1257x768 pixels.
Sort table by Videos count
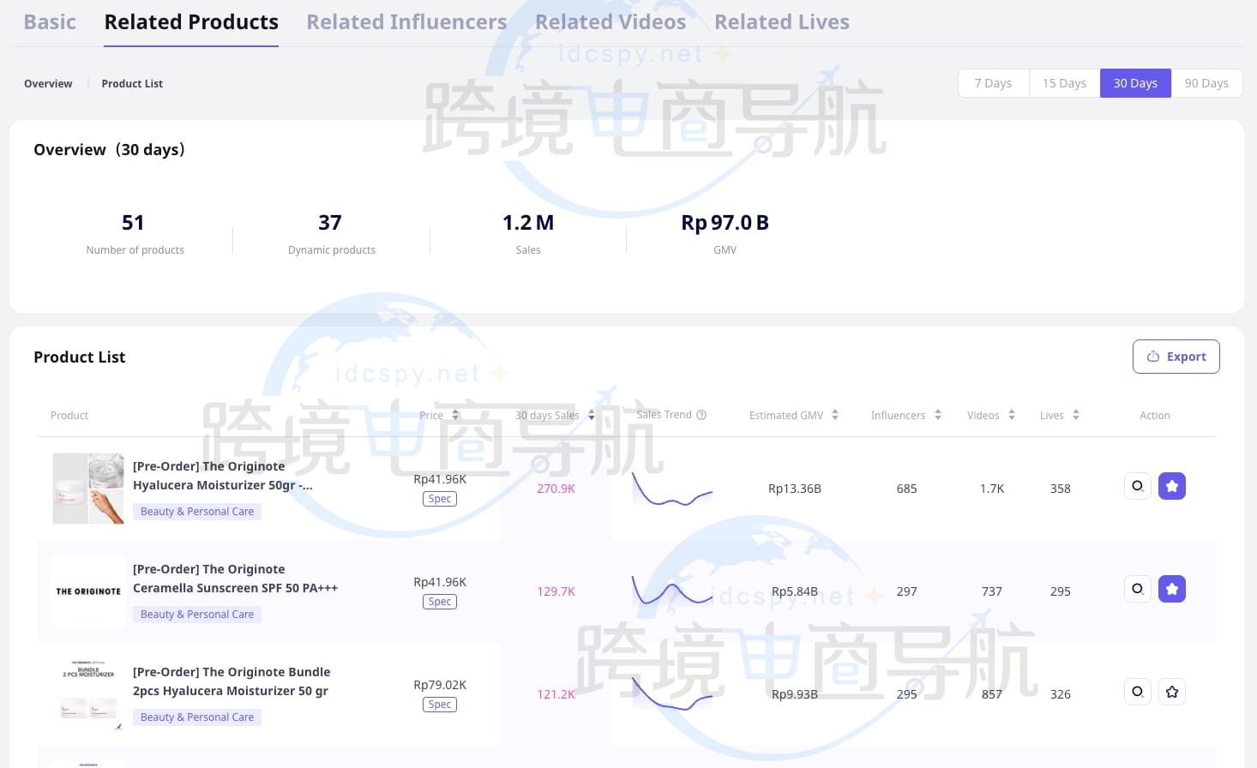[x=1011, y=415]
